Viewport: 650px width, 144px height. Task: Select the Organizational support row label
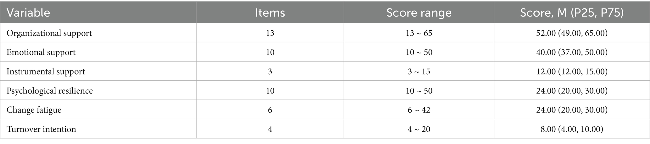pos(49,33)
